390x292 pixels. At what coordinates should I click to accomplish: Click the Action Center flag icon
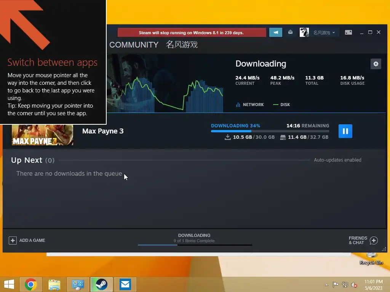(336, 285)
